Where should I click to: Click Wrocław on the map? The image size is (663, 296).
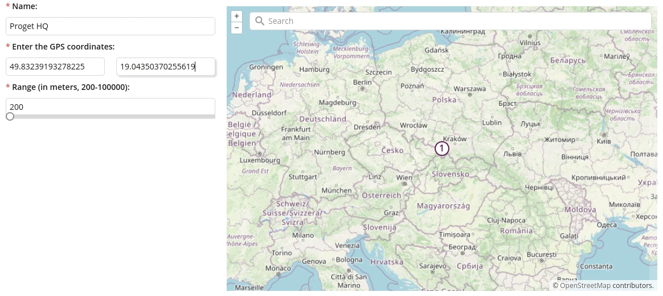[x=414, y=125]
